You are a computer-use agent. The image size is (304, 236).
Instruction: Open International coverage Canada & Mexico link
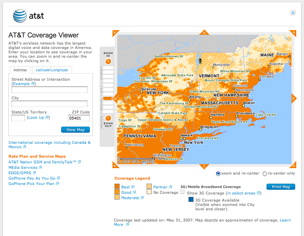pyautogui.click(x=49, y=145)
